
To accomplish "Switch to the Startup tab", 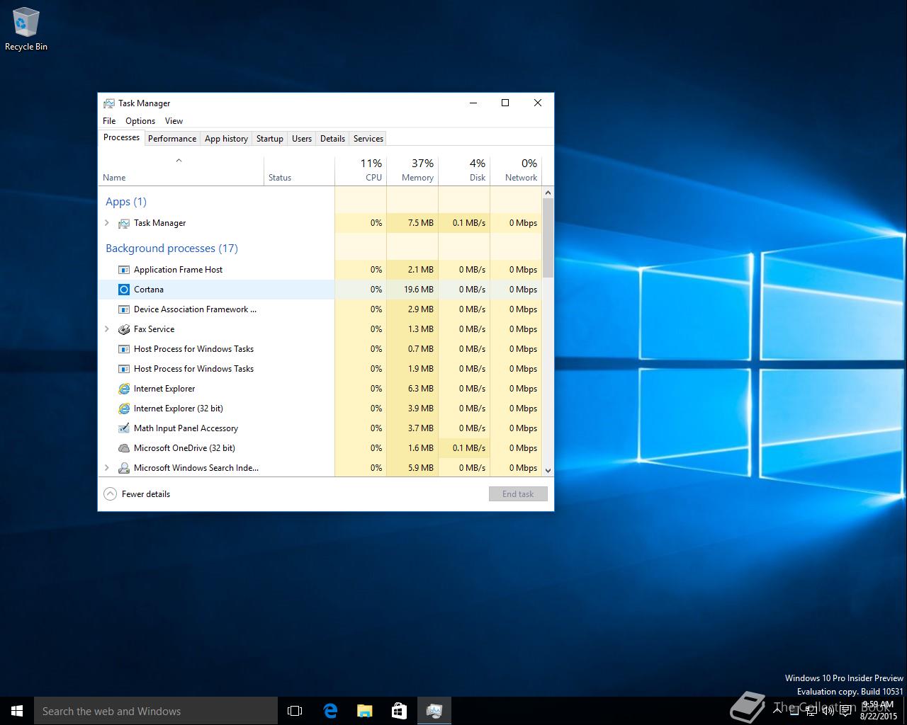I will coord(270,139).
